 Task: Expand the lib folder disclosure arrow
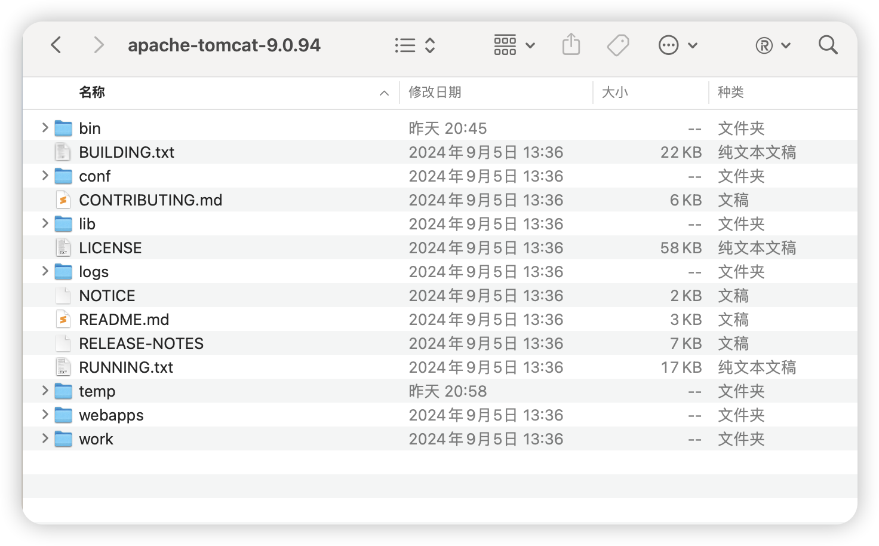click(x=45, y=223)
